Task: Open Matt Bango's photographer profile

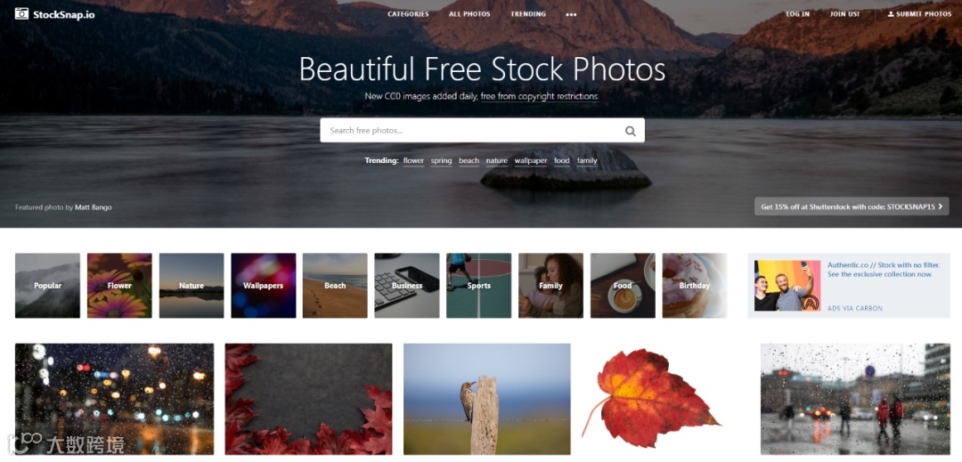Action: coord(94,207)
